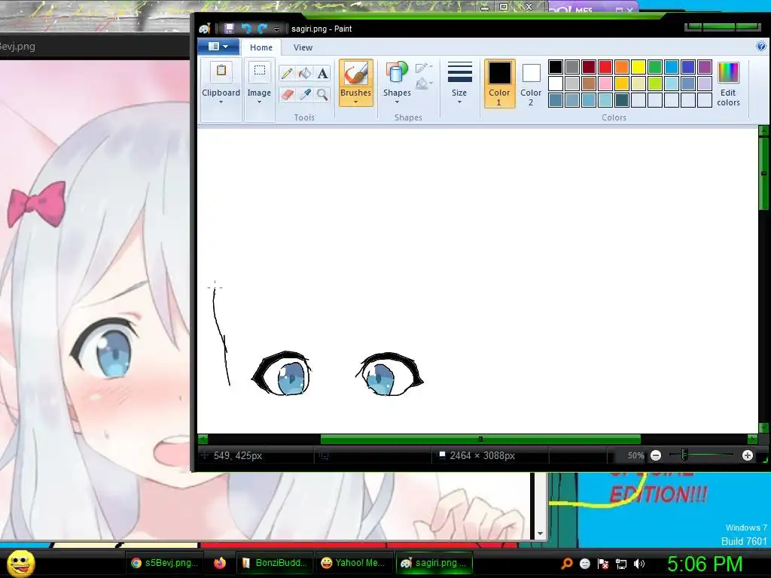Click the Redo arrow in title bar
771x578 pixels.
(x=262, y=29)
